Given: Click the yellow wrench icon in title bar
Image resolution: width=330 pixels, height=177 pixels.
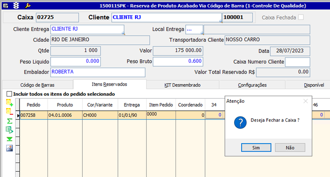Looking at the screenshot, I should [x=28, y=6].
